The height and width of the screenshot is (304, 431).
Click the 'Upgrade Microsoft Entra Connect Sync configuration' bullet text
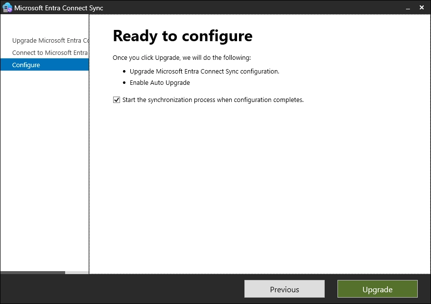click(204, 71)
